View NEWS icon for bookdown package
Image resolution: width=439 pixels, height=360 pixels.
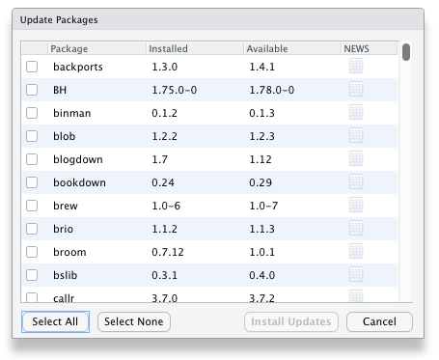coord(356,181)
